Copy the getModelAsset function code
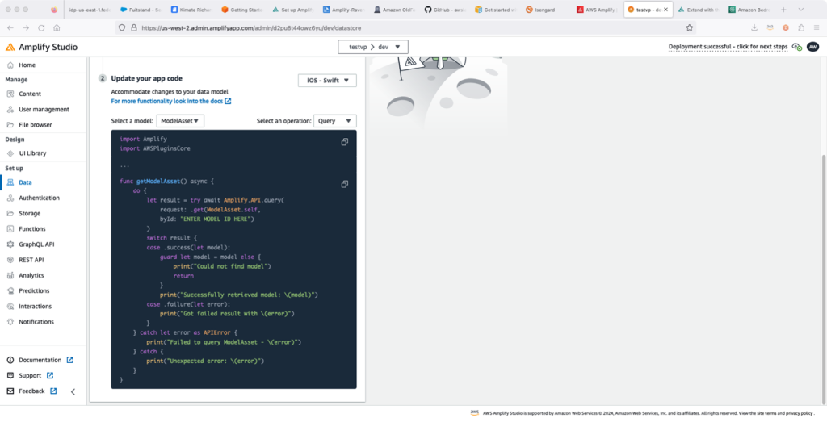 click(x=344, y=184)
